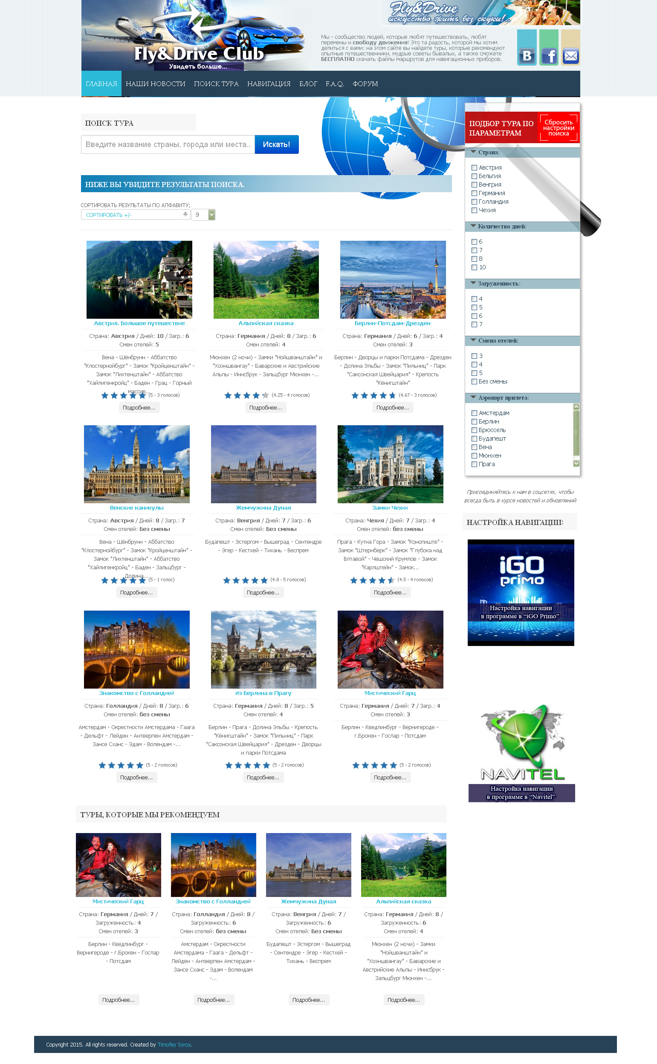Open the F.A.Q. menu item
Image resolution: width=657 pixels, height=1064 pixels.
click(x=335, y=84)
